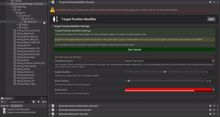Collapse Target Position Modifier Settings foldout
220x117 pixels.
(x=52, y=26)
